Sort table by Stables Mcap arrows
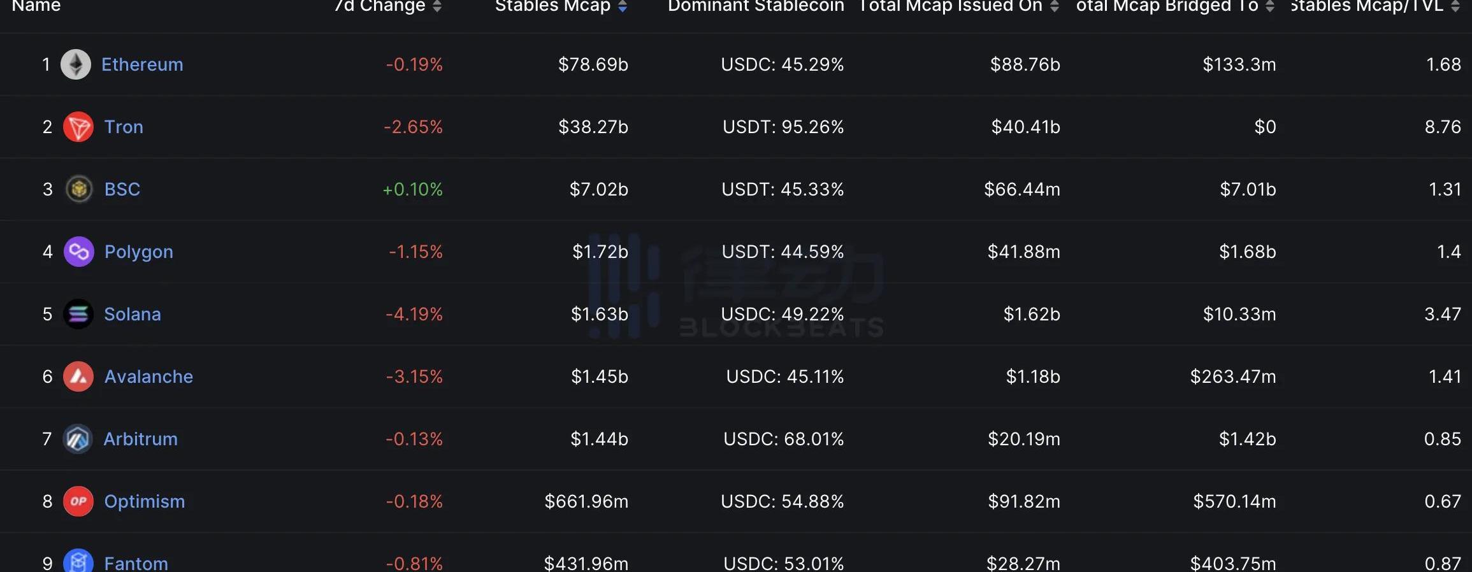Screen dimensions: 1472x572 click(x=623, y=6)
